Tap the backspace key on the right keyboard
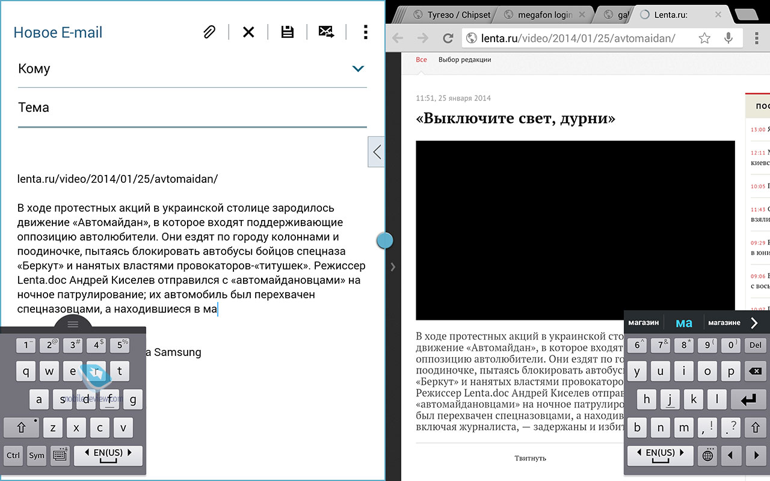 point(754,372)
